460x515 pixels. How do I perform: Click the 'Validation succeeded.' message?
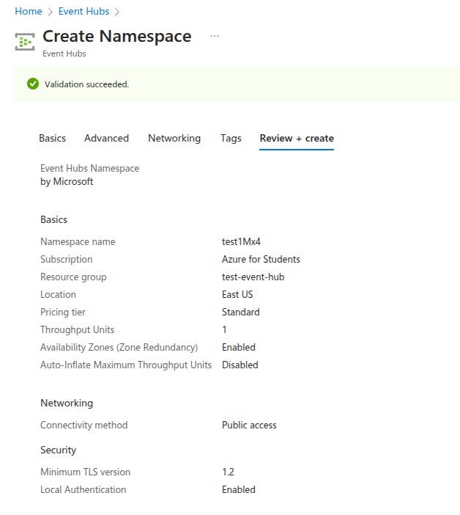pyautogui.click(x=87, y=84)
